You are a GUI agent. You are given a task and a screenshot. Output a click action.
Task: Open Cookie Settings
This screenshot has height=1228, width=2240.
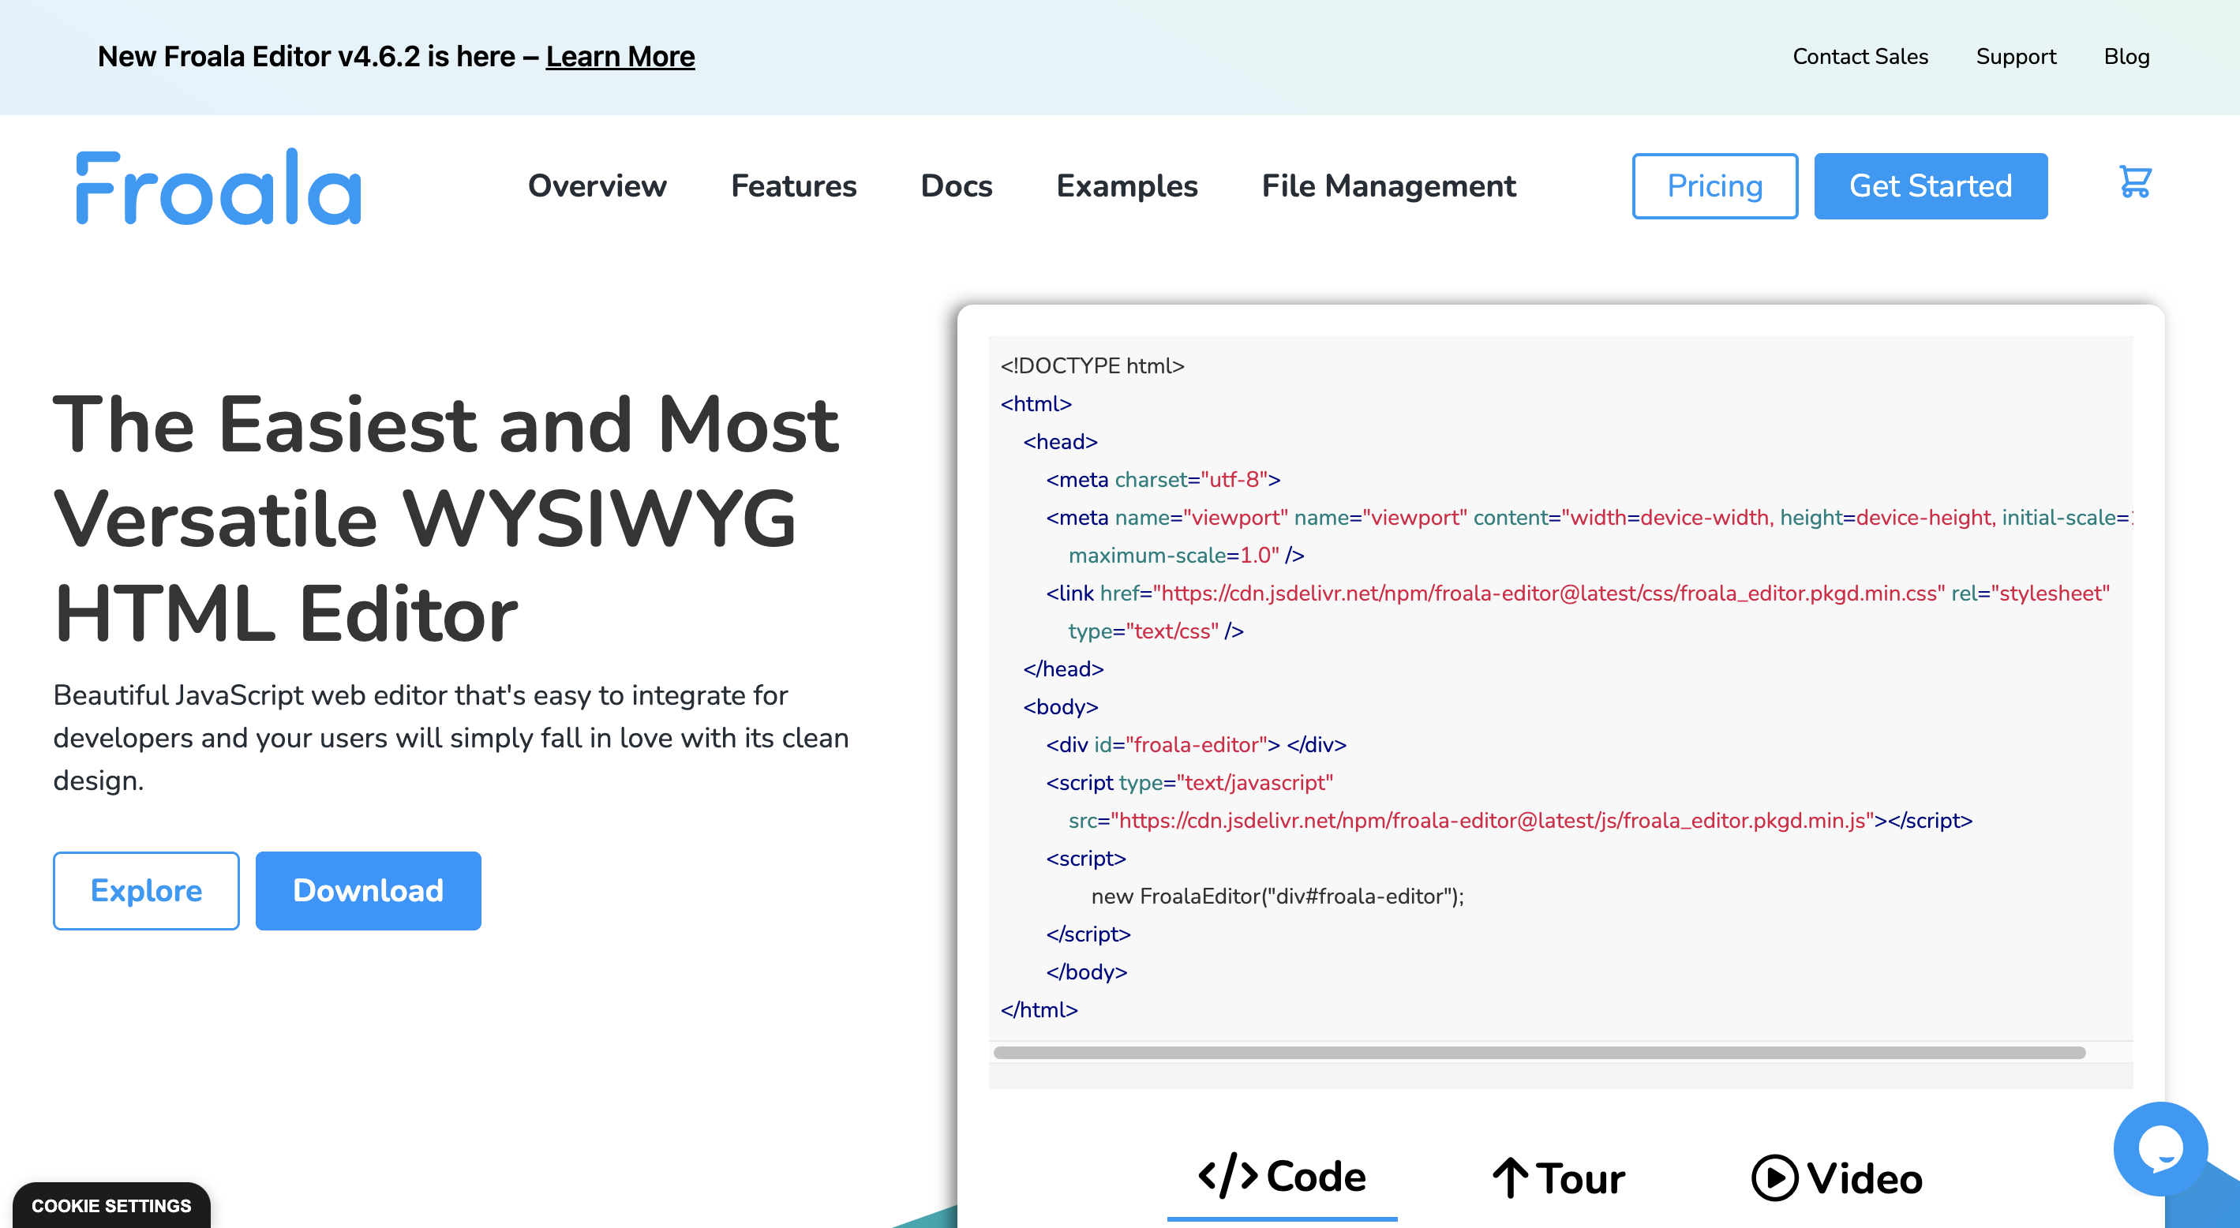[x=111, y=1205]
